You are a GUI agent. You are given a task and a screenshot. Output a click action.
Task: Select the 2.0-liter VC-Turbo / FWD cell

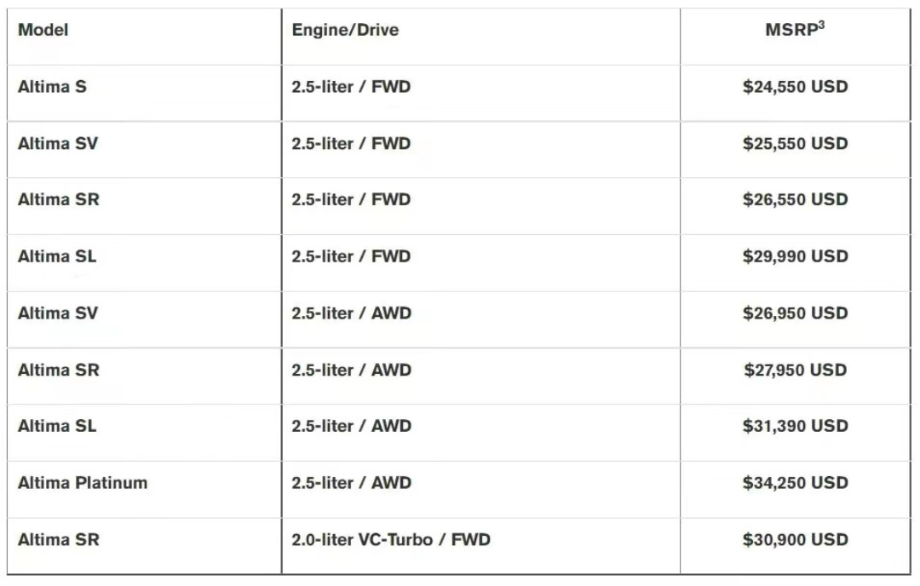point(391,539)
